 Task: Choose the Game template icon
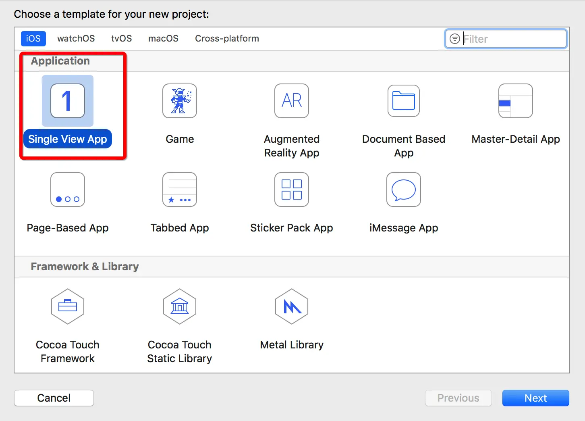pyautogui.click(x=180, y=101)
